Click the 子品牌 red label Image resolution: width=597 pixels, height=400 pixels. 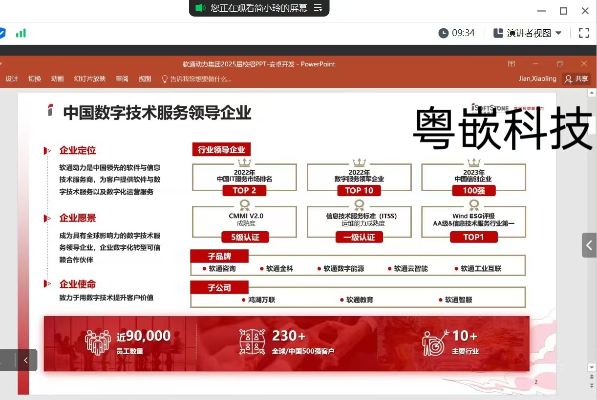click(219, 256)
